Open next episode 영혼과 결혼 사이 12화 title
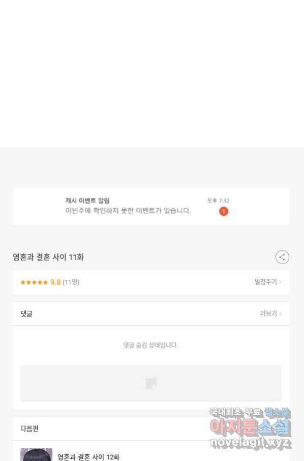Viewport: 304px width, 461px height. point(88,457)
